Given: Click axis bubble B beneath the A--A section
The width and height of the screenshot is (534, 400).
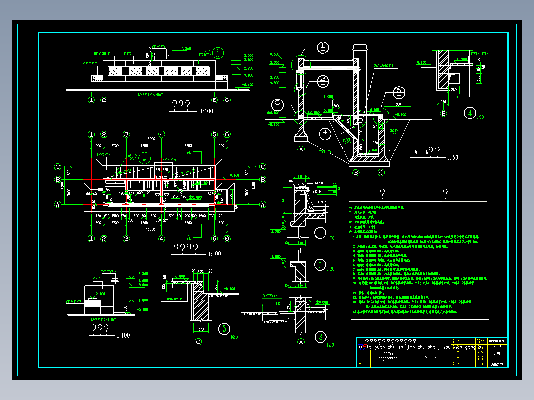Looking at the screenshot, I should (356, 173).
